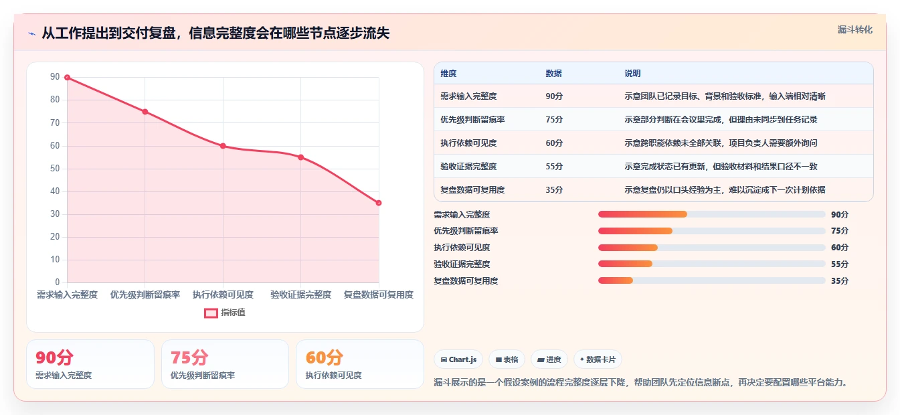Click the 需求输入完整度 progress bar
The image size is (900, 415).
coord(711,214)
